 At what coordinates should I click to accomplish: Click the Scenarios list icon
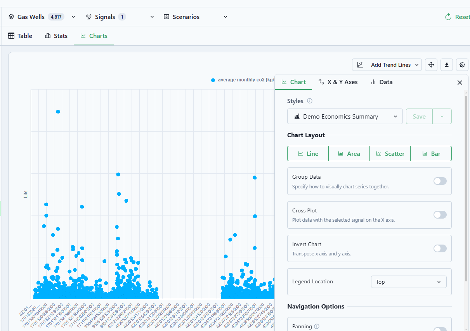166,17
